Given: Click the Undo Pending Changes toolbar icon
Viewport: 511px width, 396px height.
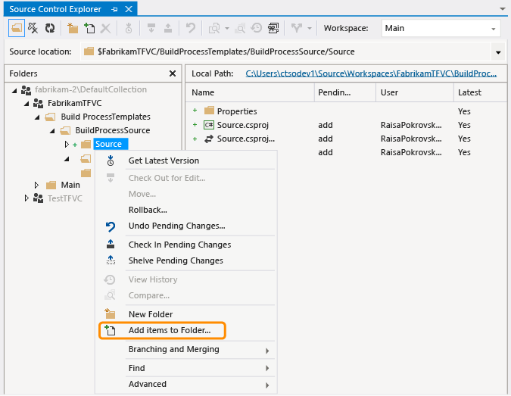Looking at the screenshot, I should 191,28.
